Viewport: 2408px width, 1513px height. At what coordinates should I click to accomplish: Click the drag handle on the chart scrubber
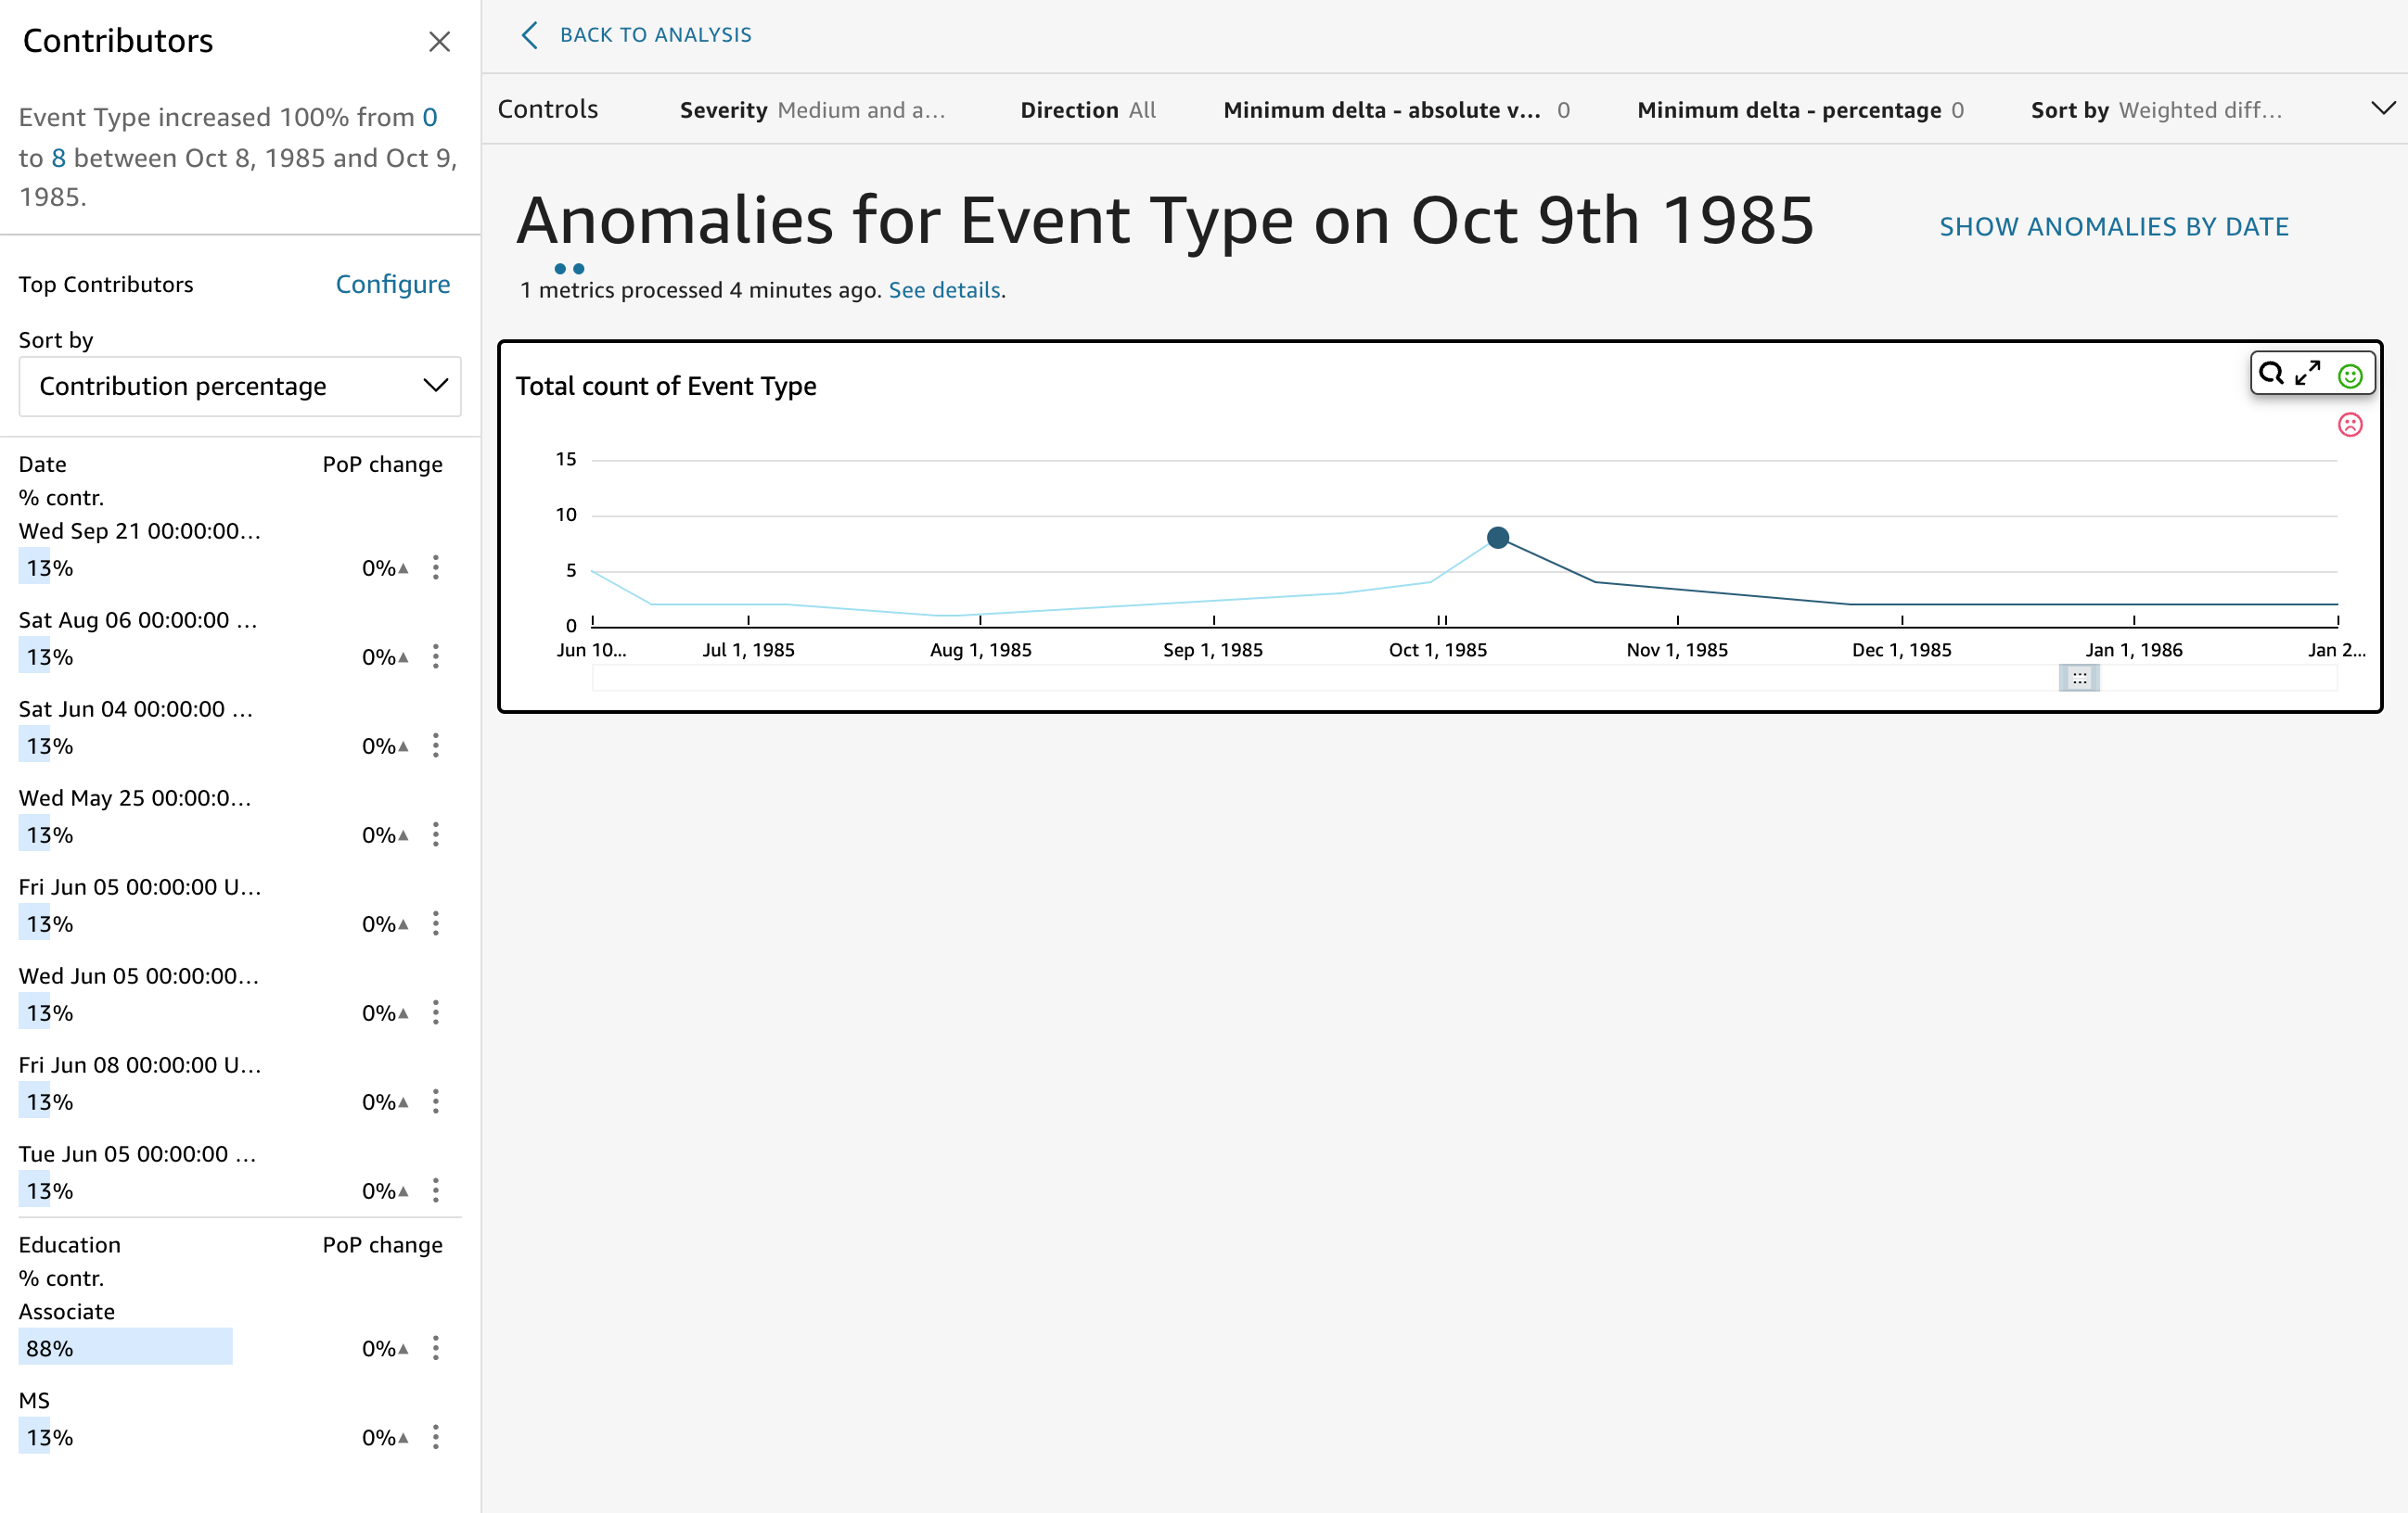(x=2080, y=678)
